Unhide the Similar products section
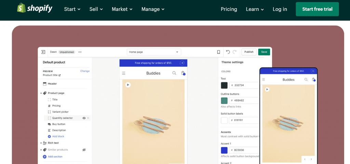Screen dimensions: 350x164 84,150
